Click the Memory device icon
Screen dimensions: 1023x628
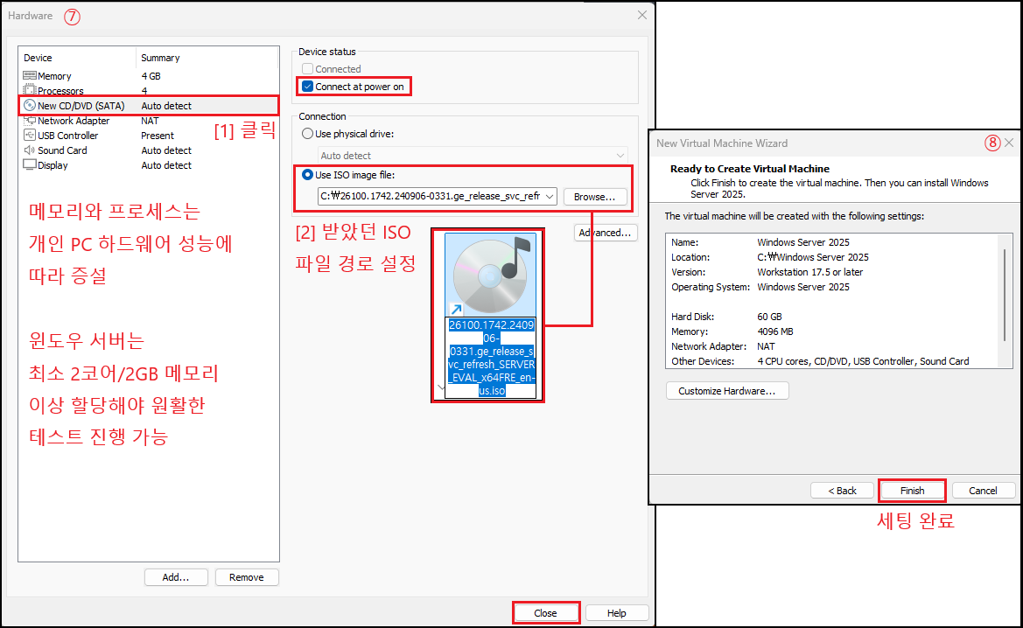(x=30, y=75)
